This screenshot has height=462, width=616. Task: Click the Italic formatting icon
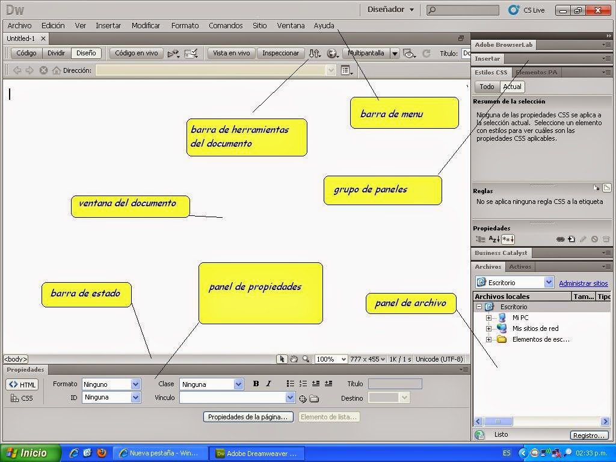268,384
